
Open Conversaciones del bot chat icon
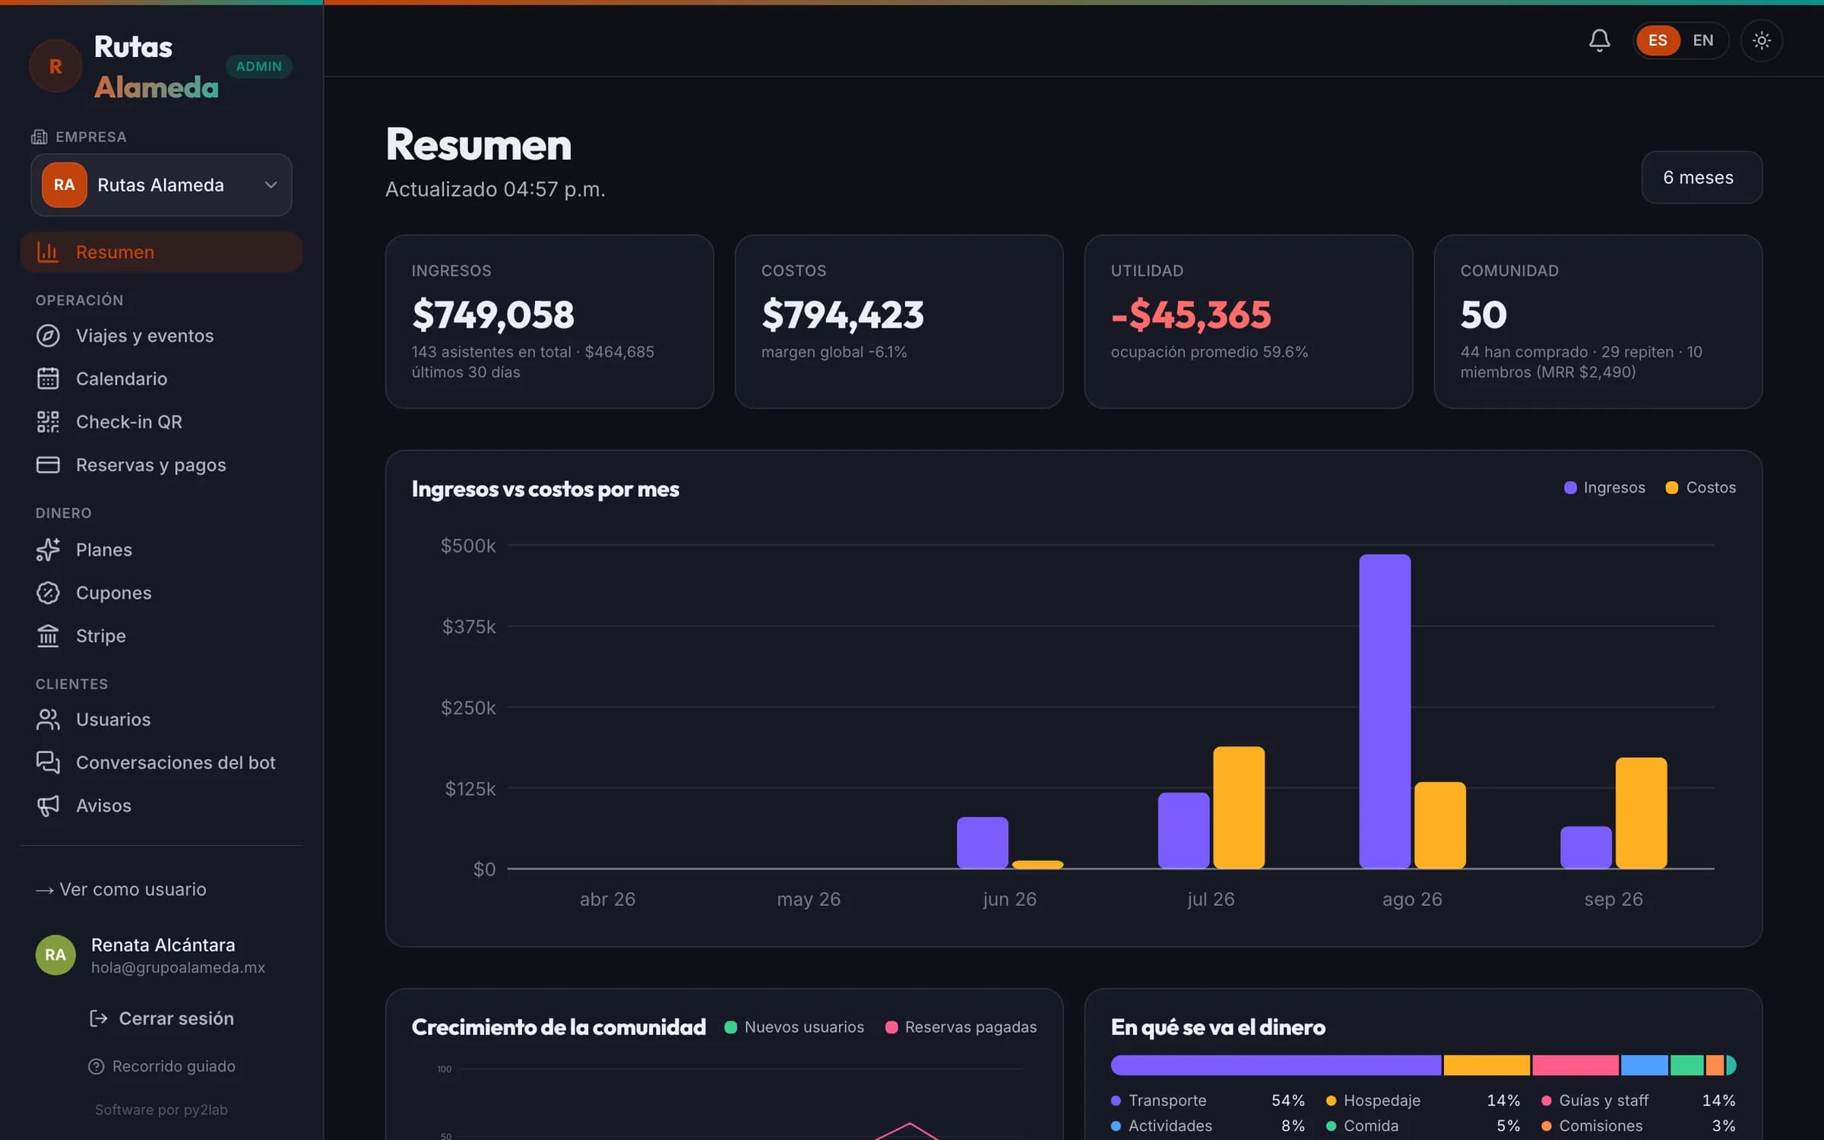pyautogui.click(x=48, y=762)
